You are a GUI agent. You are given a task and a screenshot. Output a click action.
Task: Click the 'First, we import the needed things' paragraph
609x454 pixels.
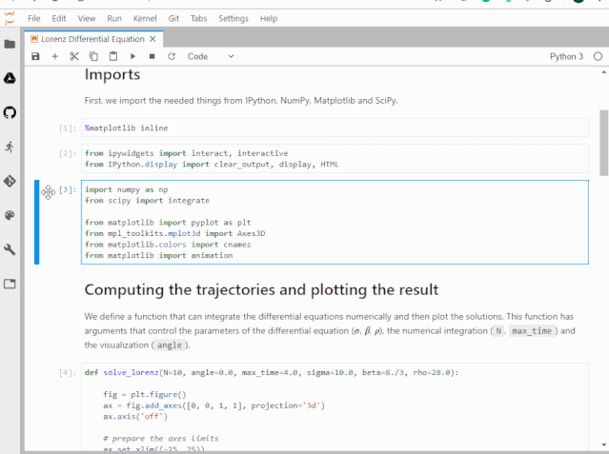[x=241, y=101]
